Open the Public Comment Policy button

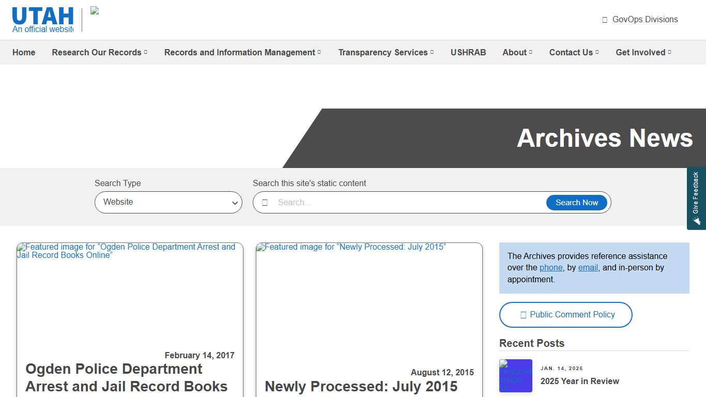point(565,315)
